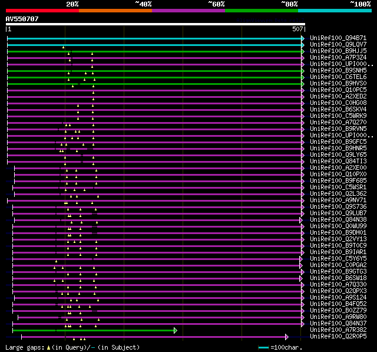Screen dimensions: 377x352
Task: Click green arrowhead of B9SNH5 alignment
Action: 303,71
